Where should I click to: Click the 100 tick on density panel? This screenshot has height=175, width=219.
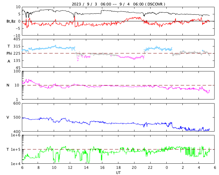pyautogui.click(x=17, y=71)
